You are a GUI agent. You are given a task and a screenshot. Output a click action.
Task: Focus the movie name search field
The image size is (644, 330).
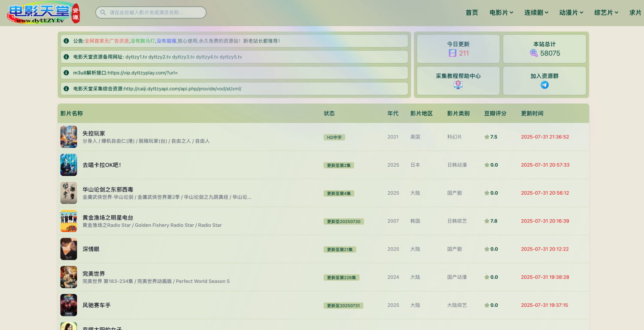click(151, 12)
